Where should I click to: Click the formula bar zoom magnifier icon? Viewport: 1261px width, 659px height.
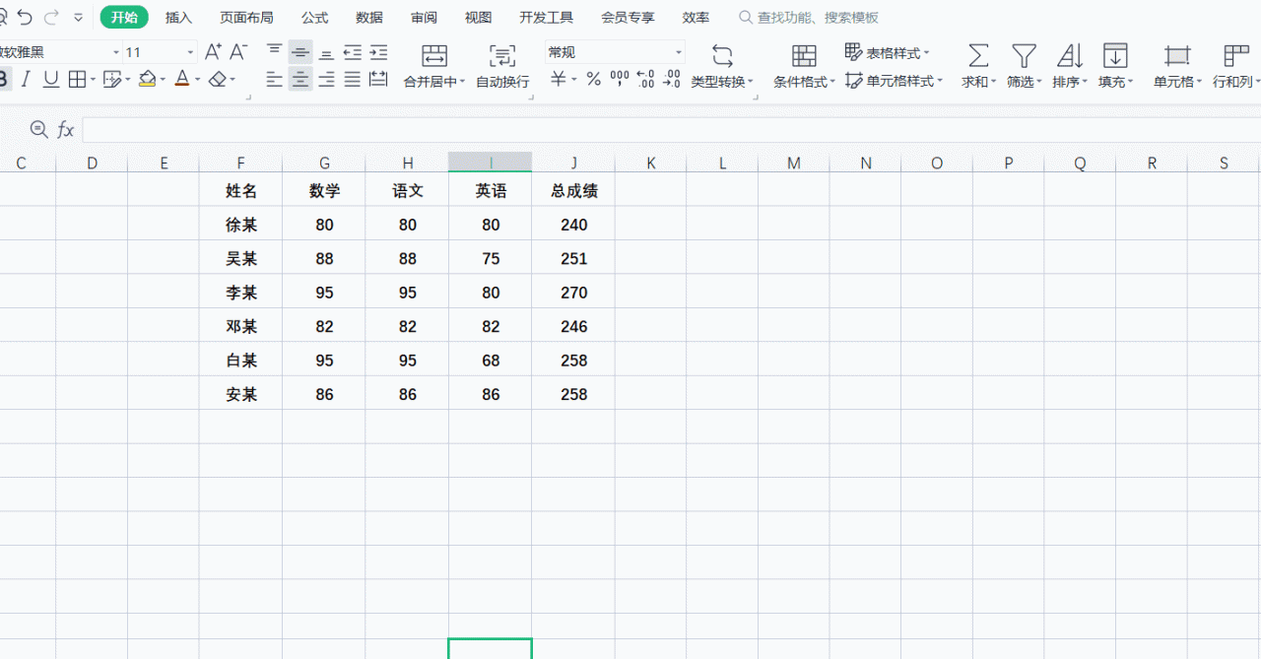pos(39,129)
